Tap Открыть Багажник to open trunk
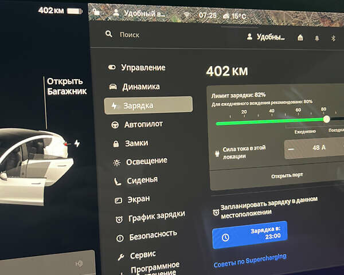Image resolution: width=344 pixels, height=275 pixels. pyautogui.click(x=67, y=86)
